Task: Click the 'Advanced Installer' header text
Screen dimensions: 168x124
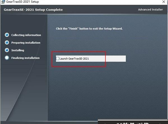Action: click(150, 10)
